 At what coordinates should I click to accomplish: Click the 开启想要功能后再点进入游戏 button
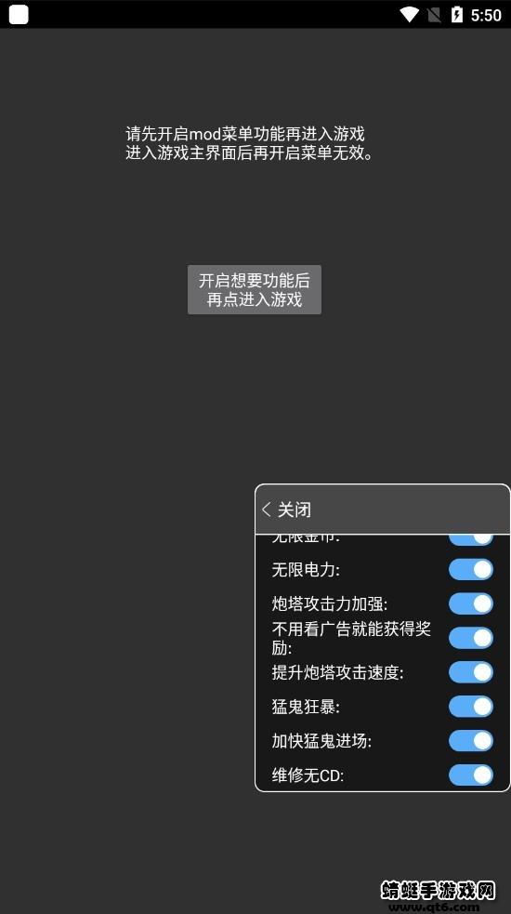pos(254,290)
